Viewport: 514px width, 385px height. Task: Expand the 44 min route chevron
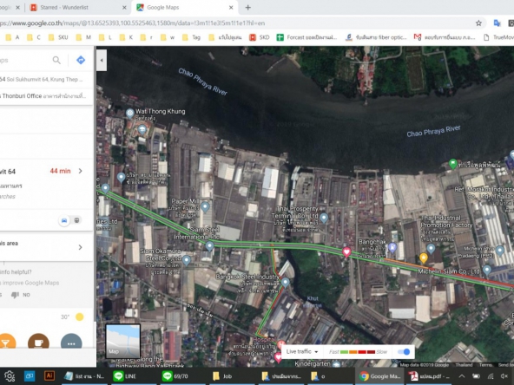pyautogui.click(x=80, y=171)
